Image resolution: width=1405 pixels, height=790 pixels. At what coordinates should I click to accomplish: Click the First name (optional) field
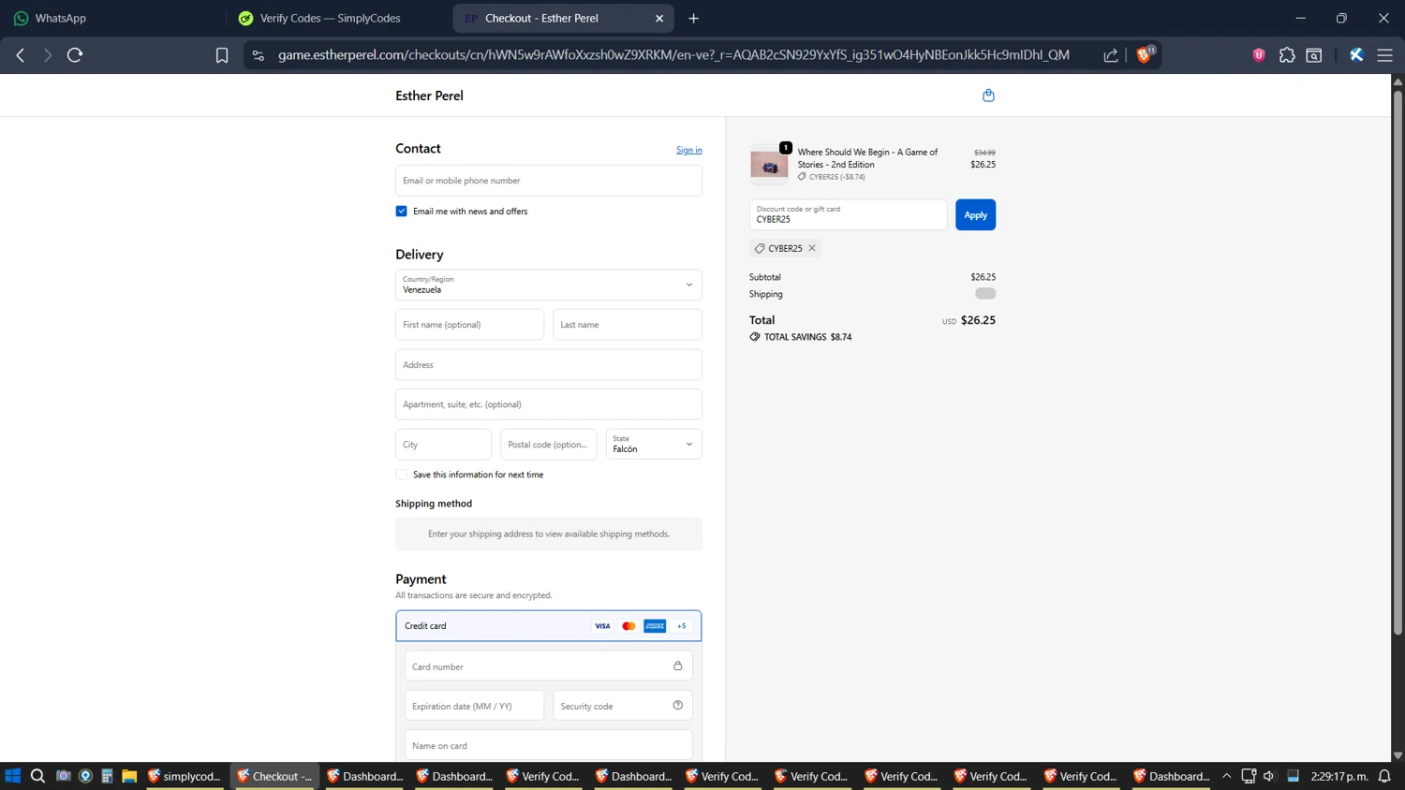470,325
